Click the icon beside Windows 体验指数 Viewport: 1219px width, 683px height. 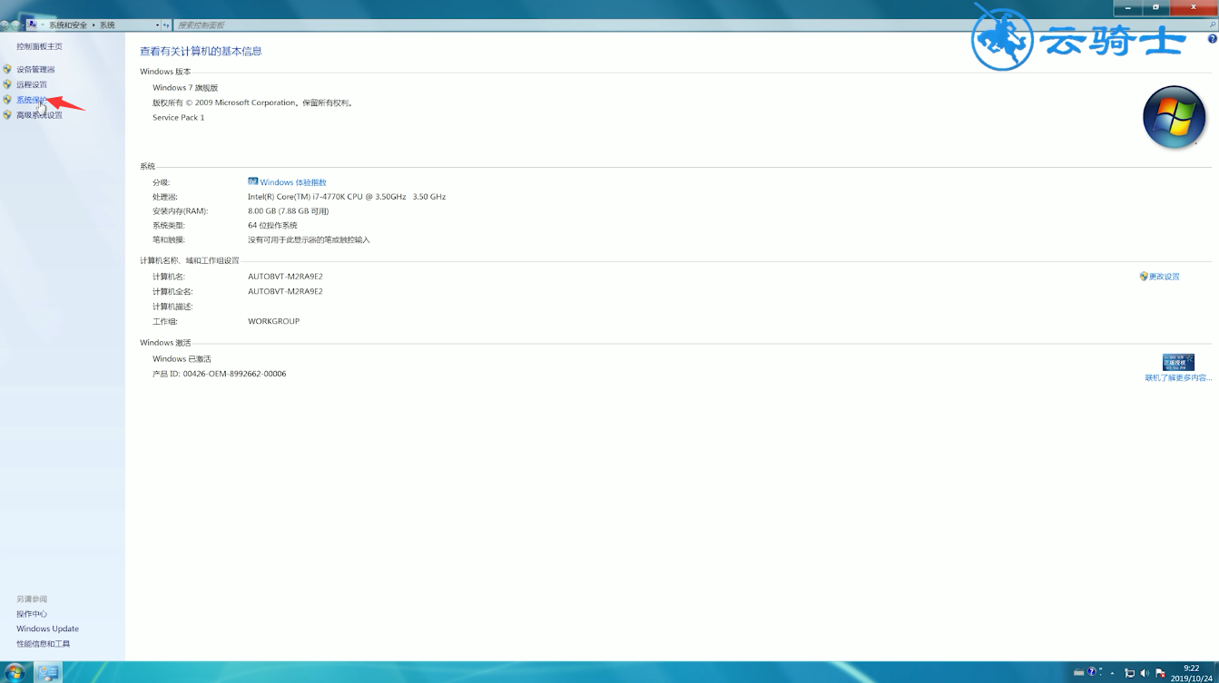pyautogui.click(x=253, y=181)
